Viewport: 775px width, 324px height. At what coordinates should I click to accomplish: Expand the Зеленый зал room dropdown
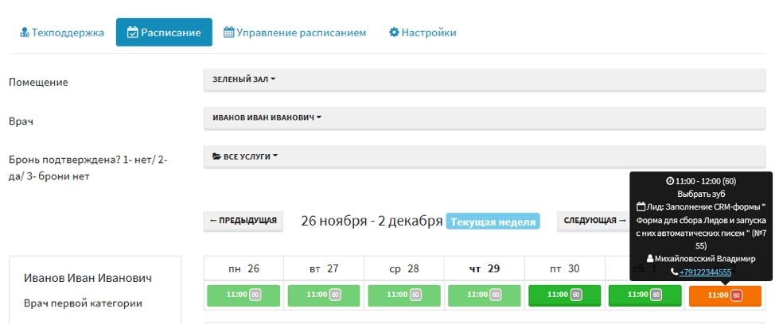pos(243,79)
